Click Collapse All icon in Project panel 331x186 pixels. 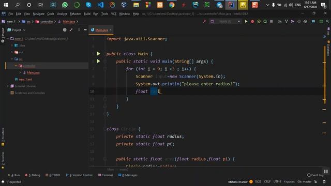(71, 30)
